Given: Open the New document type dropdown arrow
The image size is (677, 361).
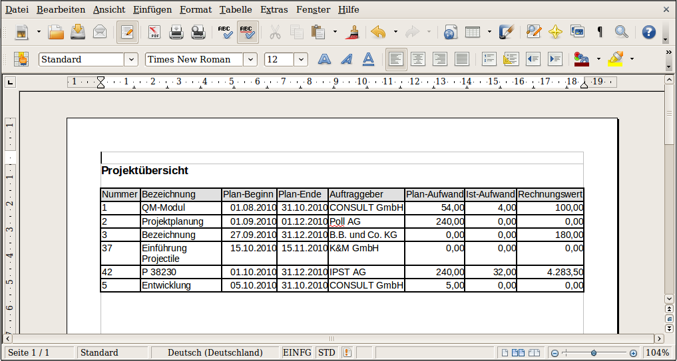Looking at the screenshot, I should click(x=39, y=32).
